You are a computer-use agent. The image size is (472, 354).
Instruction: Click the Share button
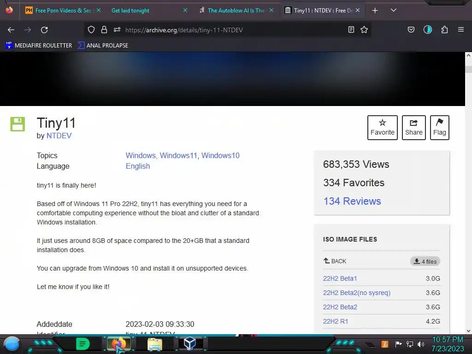(413, 128)
